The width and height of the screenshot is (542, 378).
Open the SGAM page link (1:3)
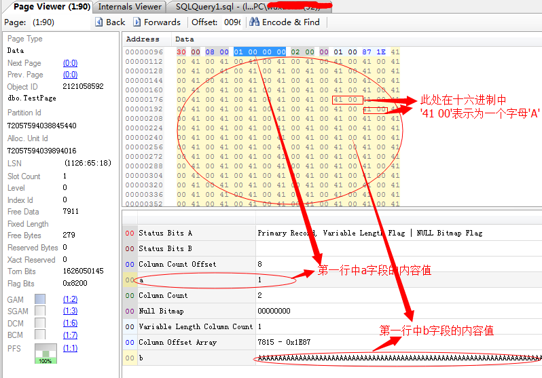pos(70,311)
